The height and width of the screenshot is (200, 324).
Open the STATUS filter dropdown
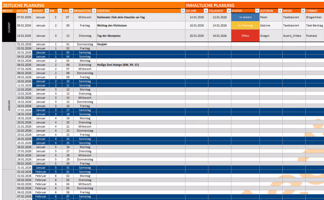coord(257,11)
